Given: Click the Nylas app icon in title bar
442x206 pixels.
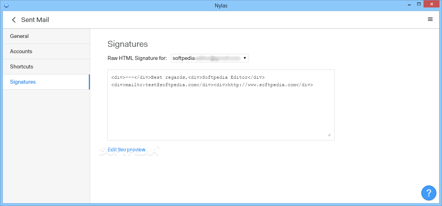Looking at the screenshot, I should pos(6,5).
